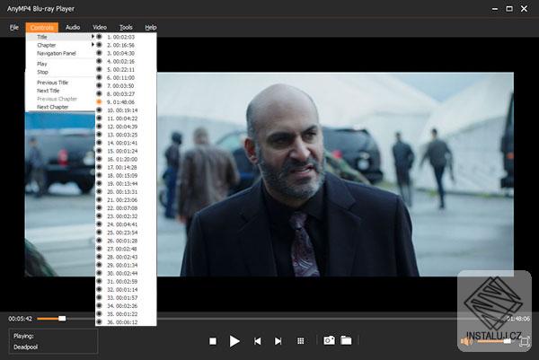This screenshot has width=539, height=360.
Task: Select title 1. 00:02:03
Action: point(126,37)
